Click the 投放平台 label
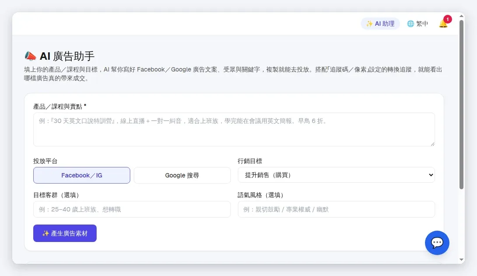Viewport: 477px width, 276px height. 45,161
